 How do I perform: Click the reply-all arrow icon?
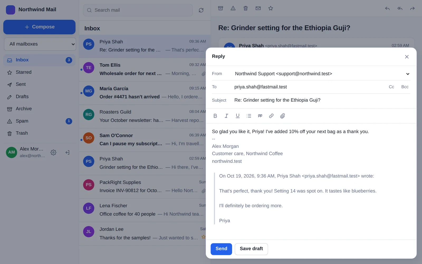click(x=400, y=8)
